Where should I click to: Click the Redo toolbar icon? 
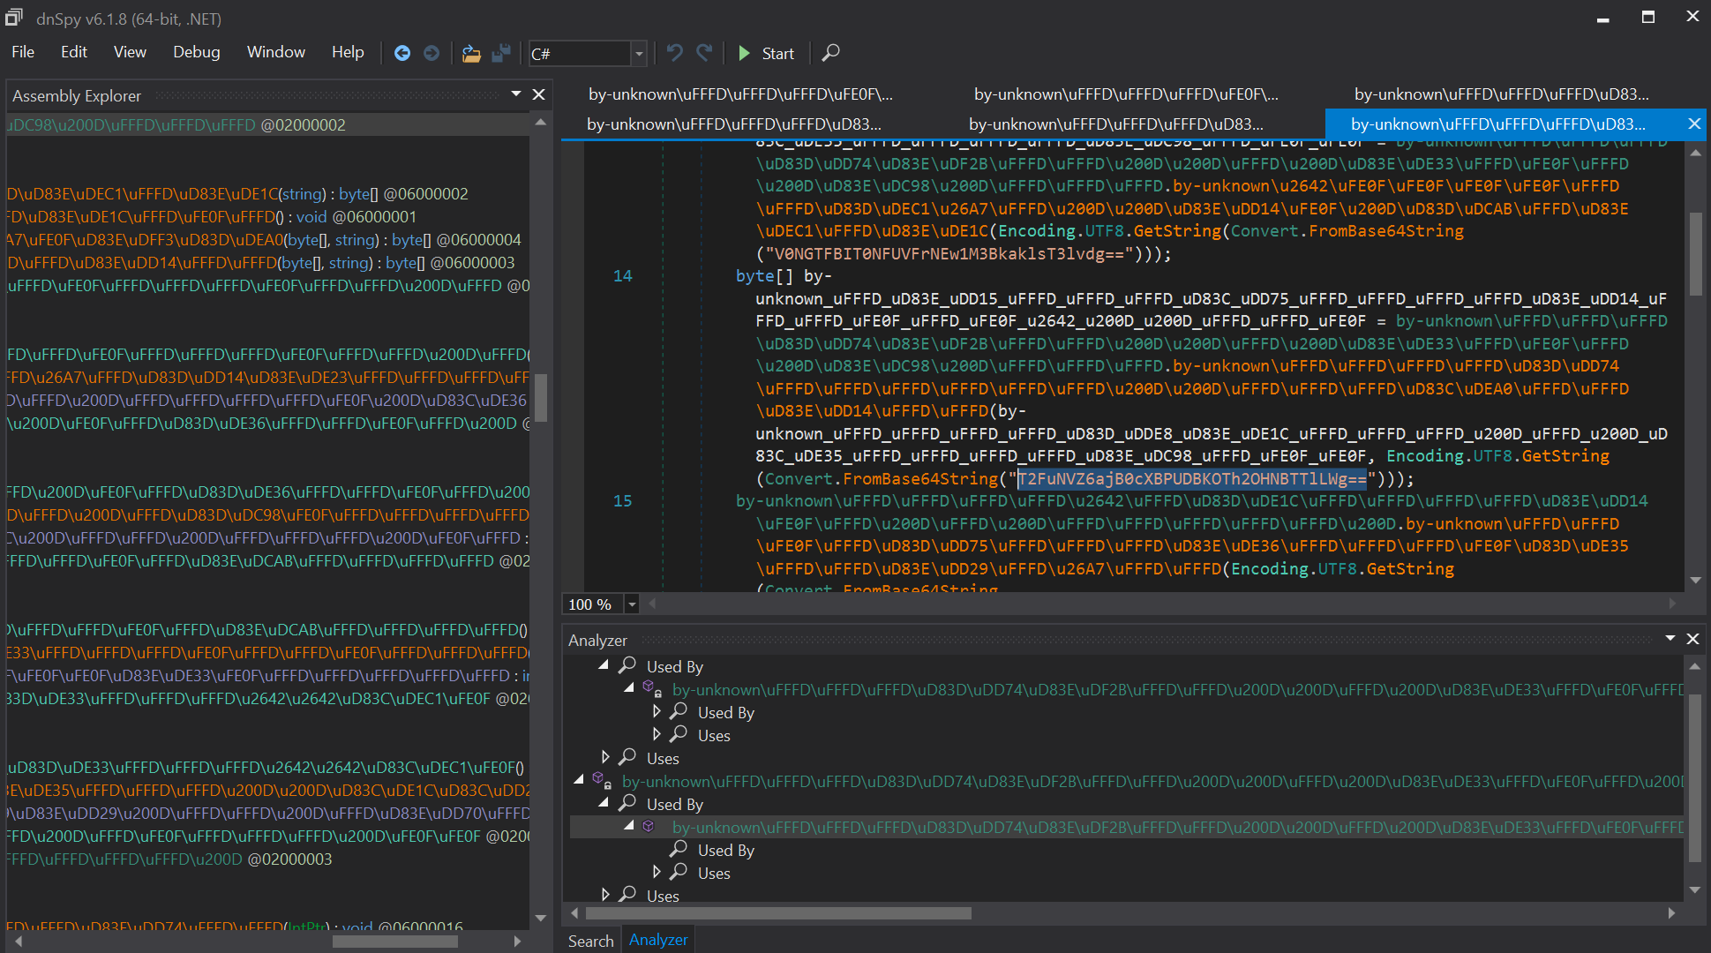[x=704, y=53]
